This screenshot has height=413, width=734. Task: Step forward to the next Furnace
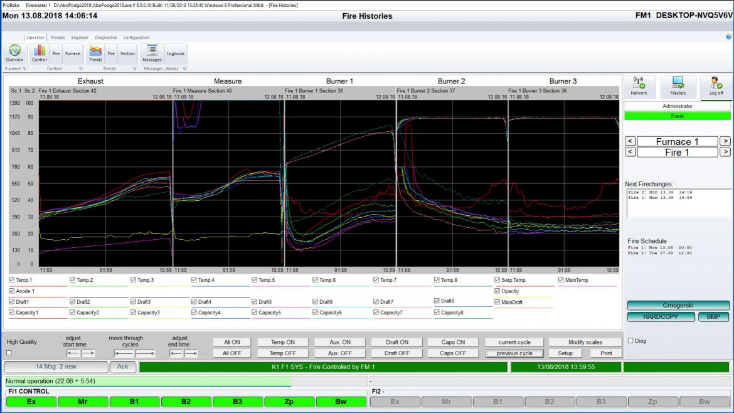[726, 141]
